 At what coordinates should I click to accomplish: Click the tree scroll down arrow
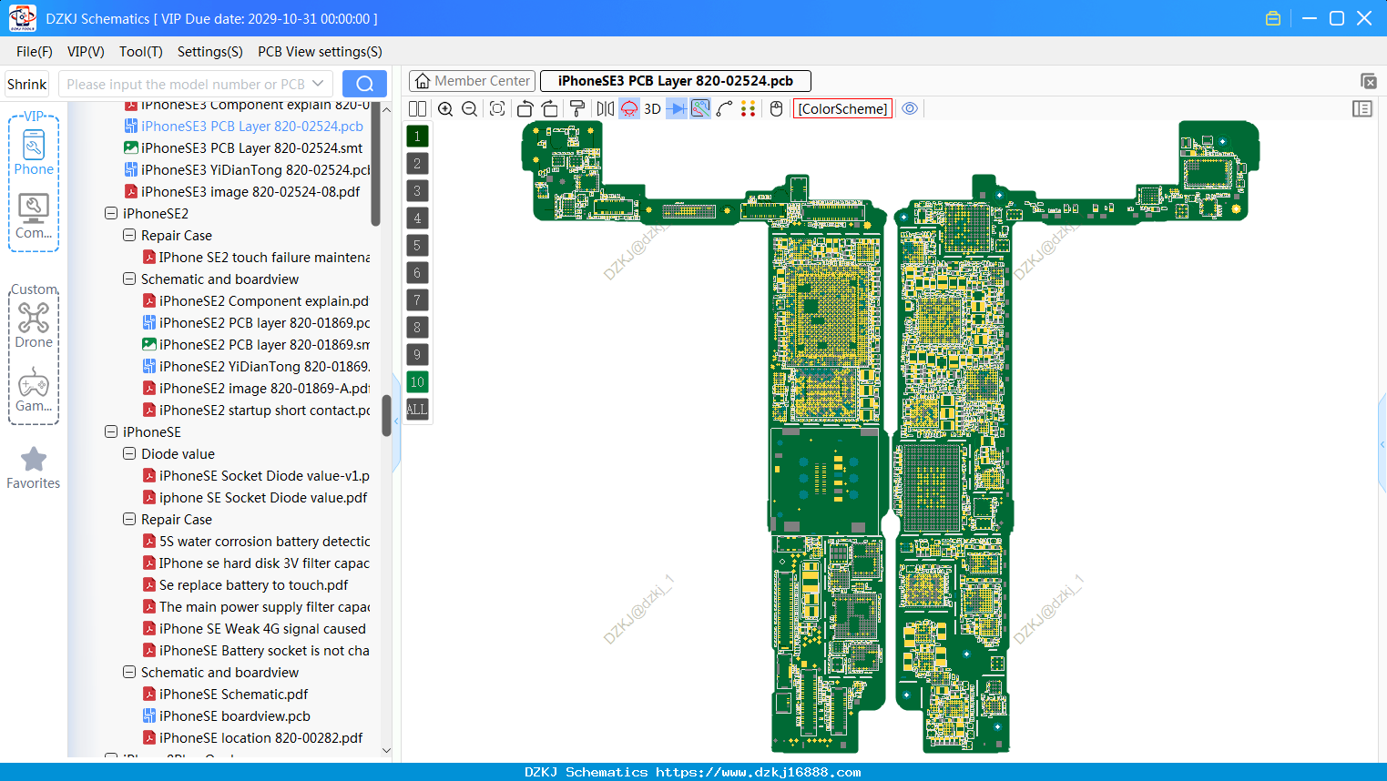(x=386, y=750)
